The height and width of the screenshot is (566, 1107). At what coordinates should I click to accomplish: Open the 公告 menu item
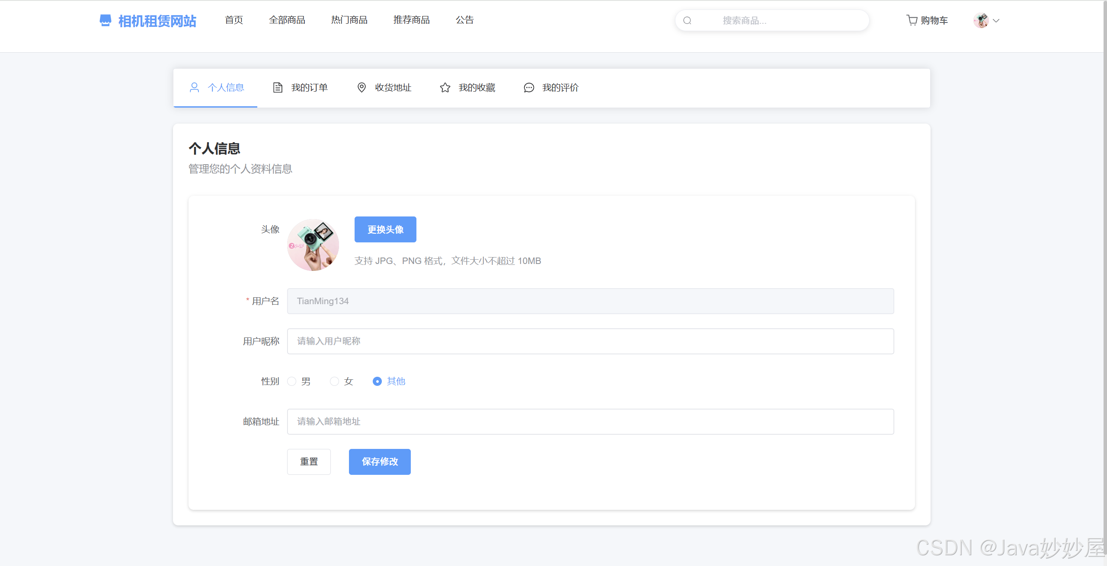pyautogui.click(x=465, y=20)
